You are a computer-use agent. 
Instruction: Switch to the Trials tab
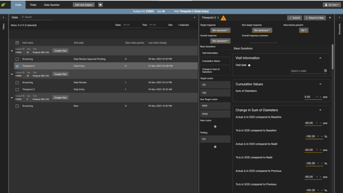(x=33, y=5)
